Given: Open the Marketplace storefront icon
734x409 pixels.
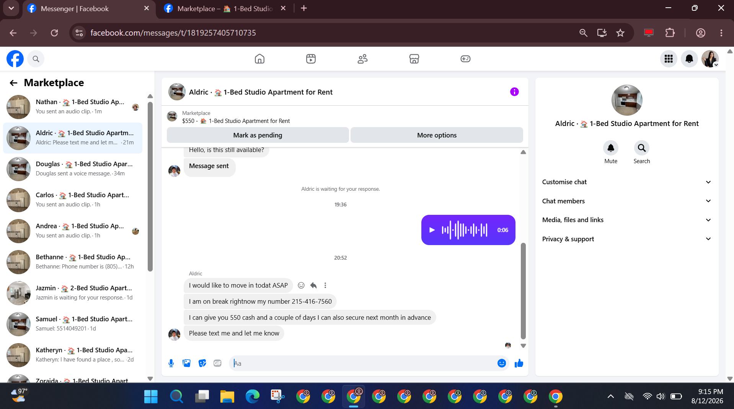Looking at the screenshot, I should click(x=414, y=59).
